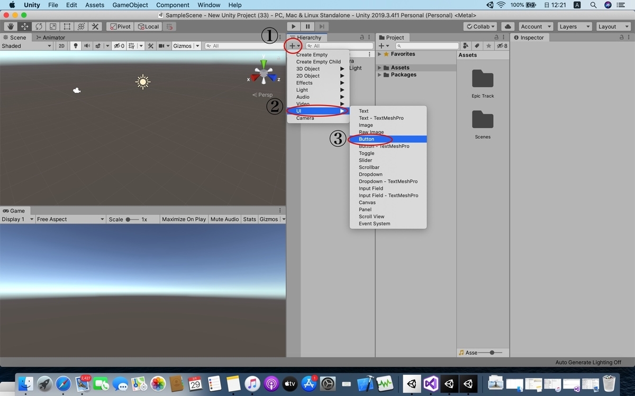
Task: Adjust the Game view Scale slider
Action: (132, 219)
